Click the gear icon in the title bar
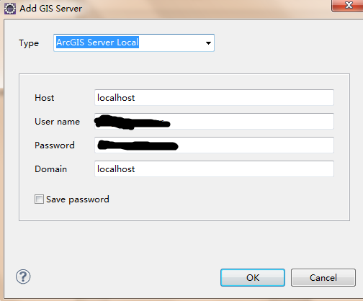This screenshot has width=363, height=301. point(10,9)
